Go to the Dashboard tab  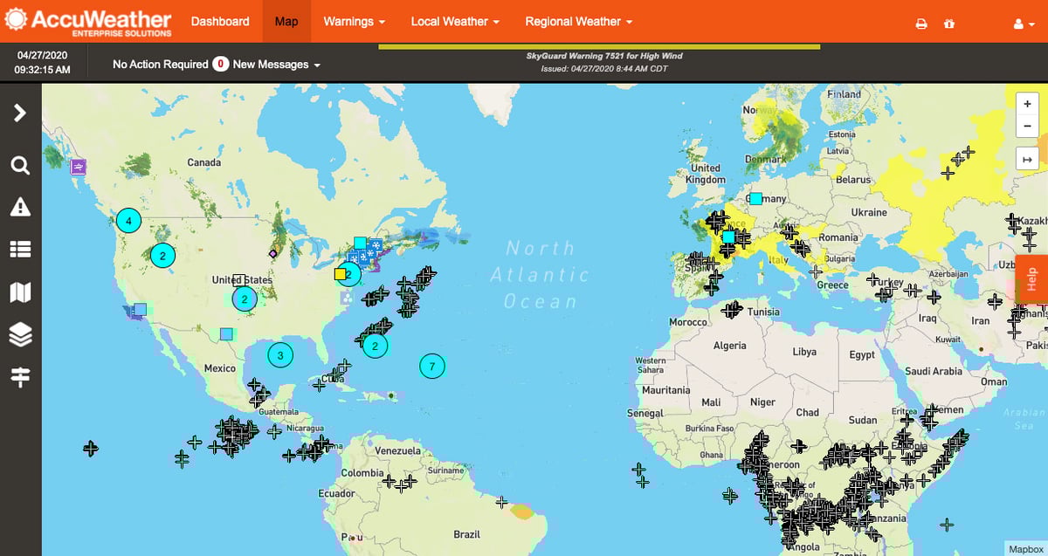pos(220,22)
